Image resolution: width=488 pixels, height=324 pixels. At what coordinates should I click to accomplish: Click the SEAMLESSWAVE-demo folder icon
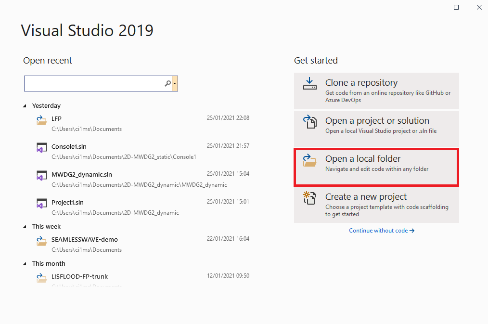click(x=42, y=241)
